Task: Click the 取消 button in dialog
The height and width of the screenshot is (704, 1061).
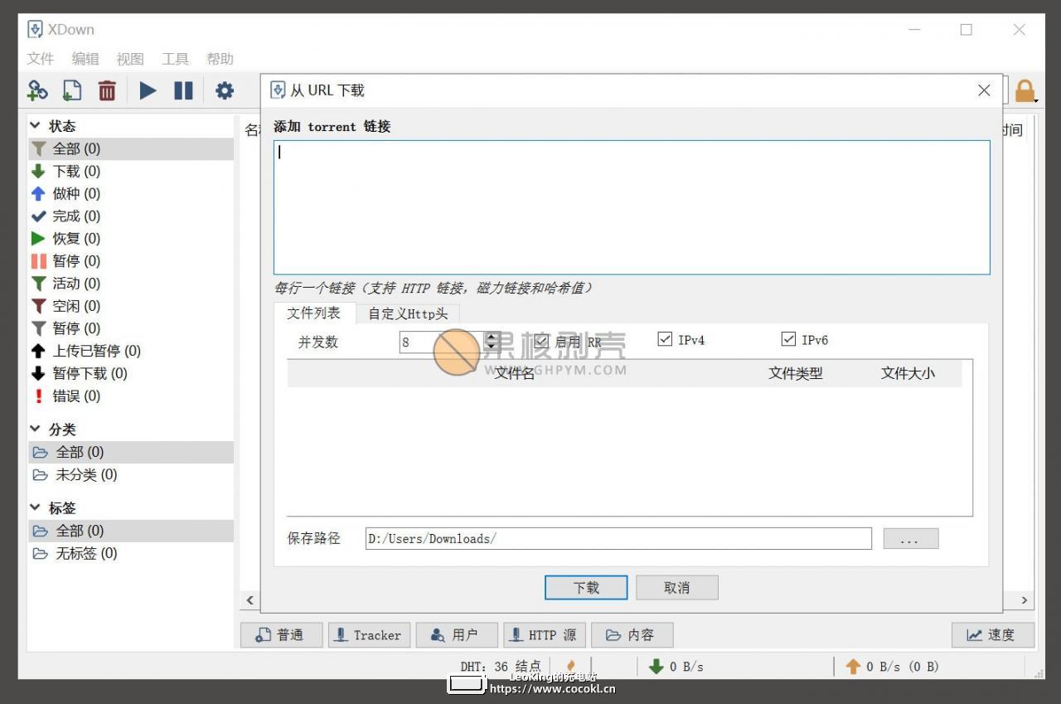Action: click(x=677, y=587)
